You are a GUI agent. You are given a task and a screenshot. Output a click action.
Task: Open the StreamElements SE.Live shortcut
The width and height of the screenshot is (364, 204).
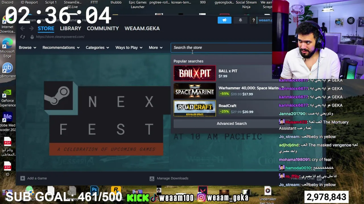(x=73, y=5)
